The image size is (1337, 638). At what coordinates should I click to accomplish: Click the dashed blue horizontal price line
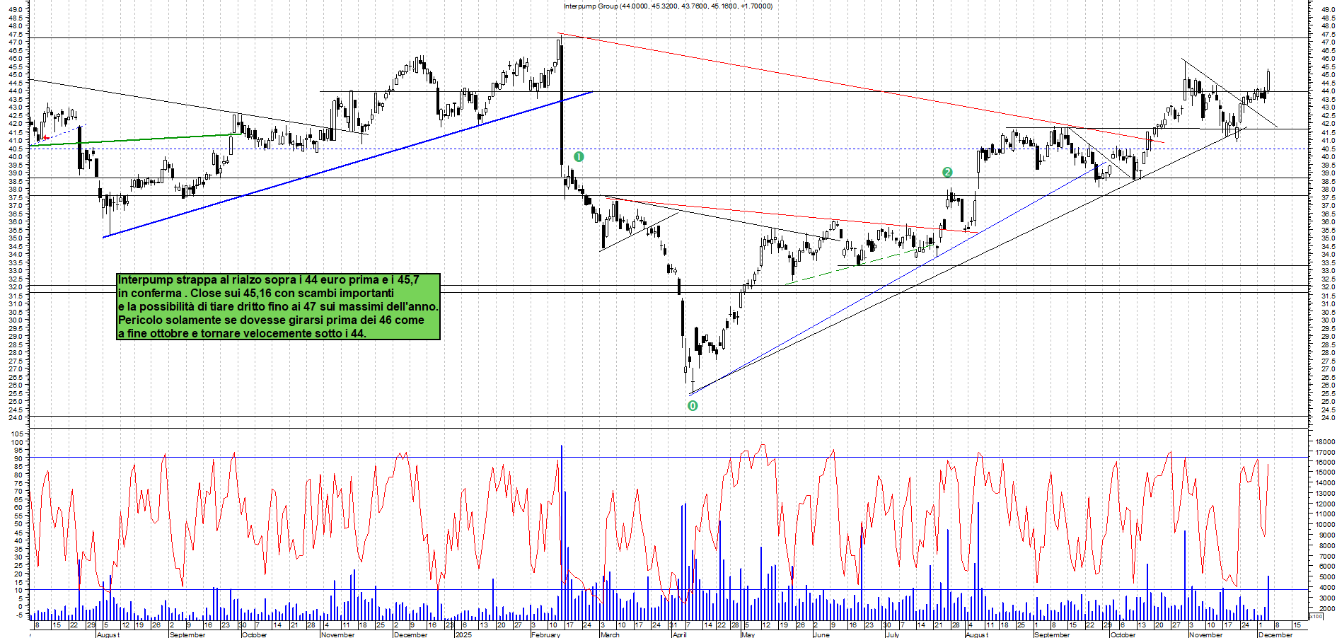[x=424, y=149]
